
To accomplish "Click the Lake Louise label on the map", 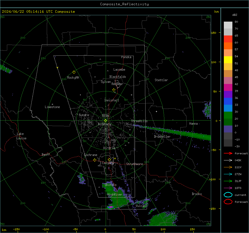I will point(21,136).
